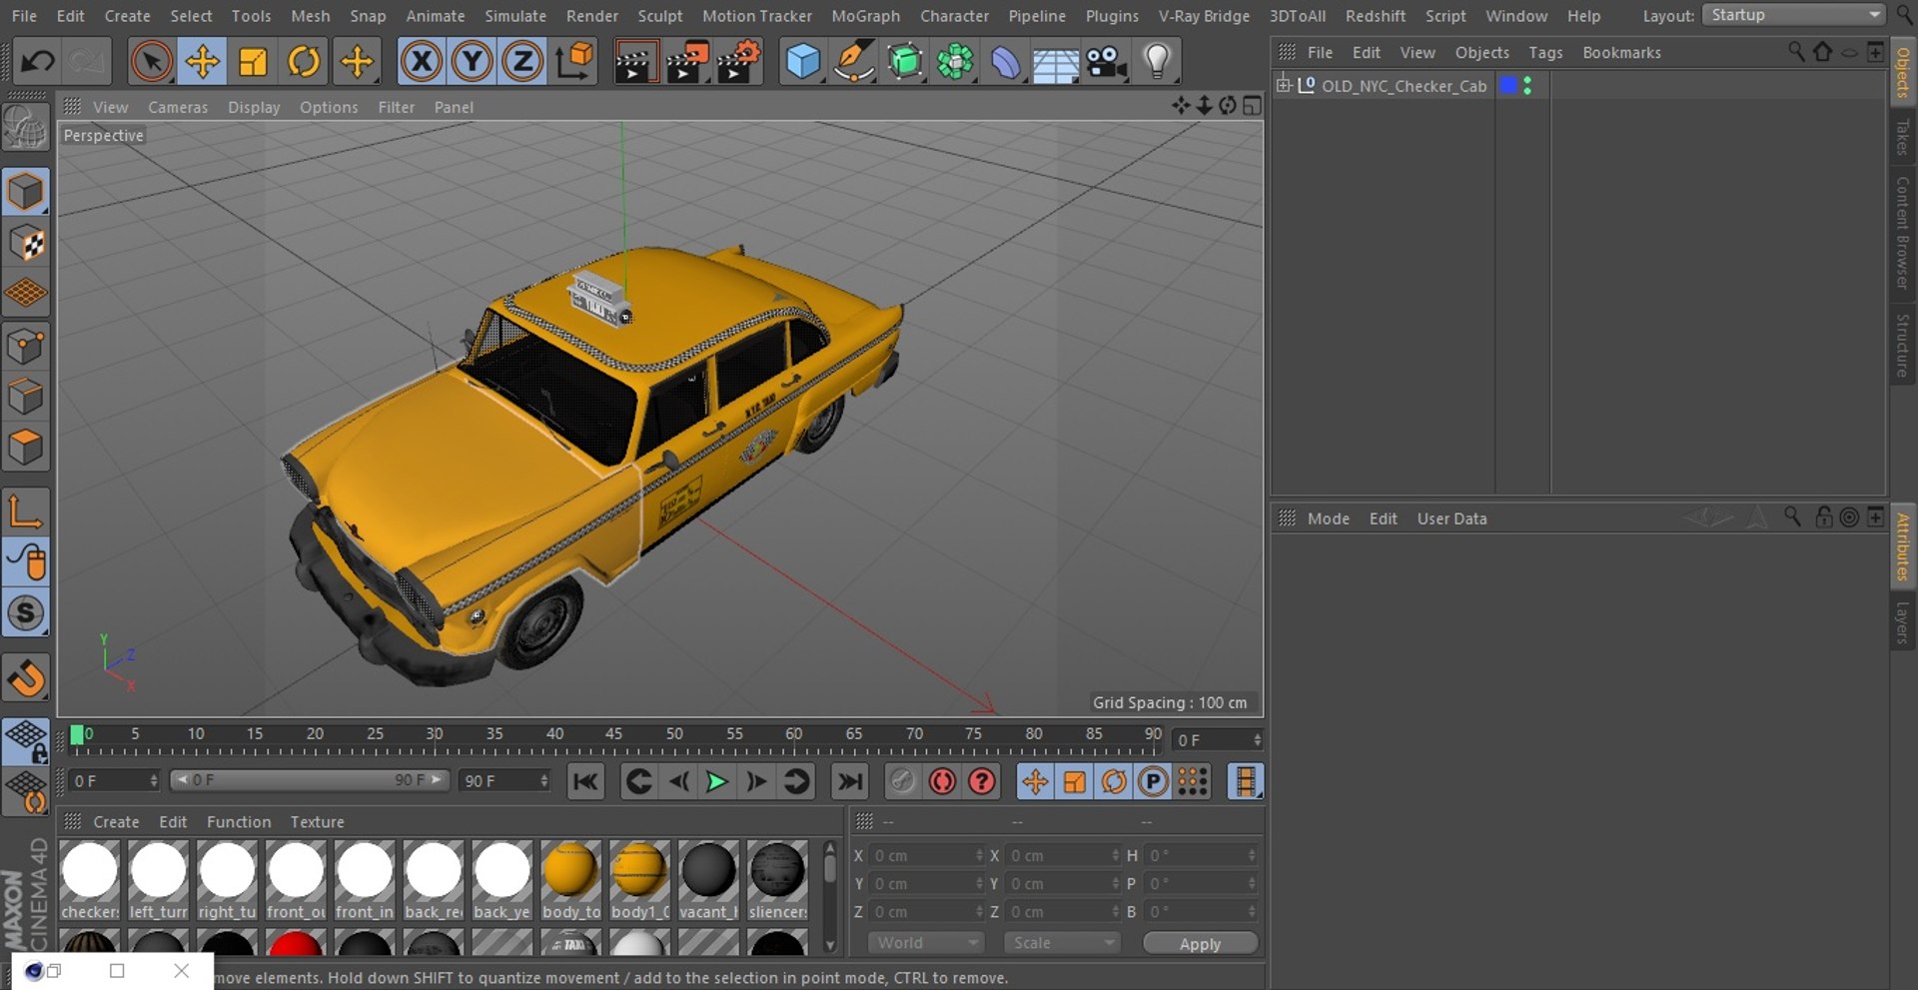Select the Live Selection arrow tool

(x=151, y=62)
